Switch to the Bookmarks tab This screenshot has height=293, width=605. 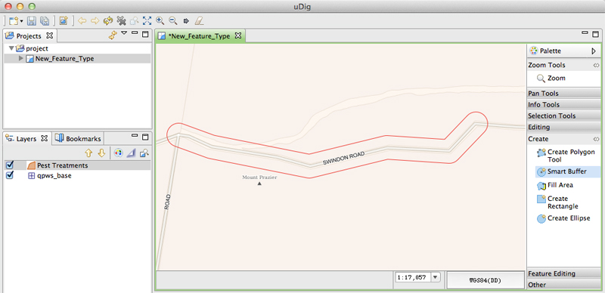tap(79, 138)
